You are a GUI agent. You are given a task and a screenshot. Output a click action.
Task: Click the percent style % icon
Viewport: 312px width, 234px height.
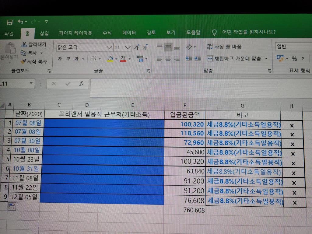point(294,58)
